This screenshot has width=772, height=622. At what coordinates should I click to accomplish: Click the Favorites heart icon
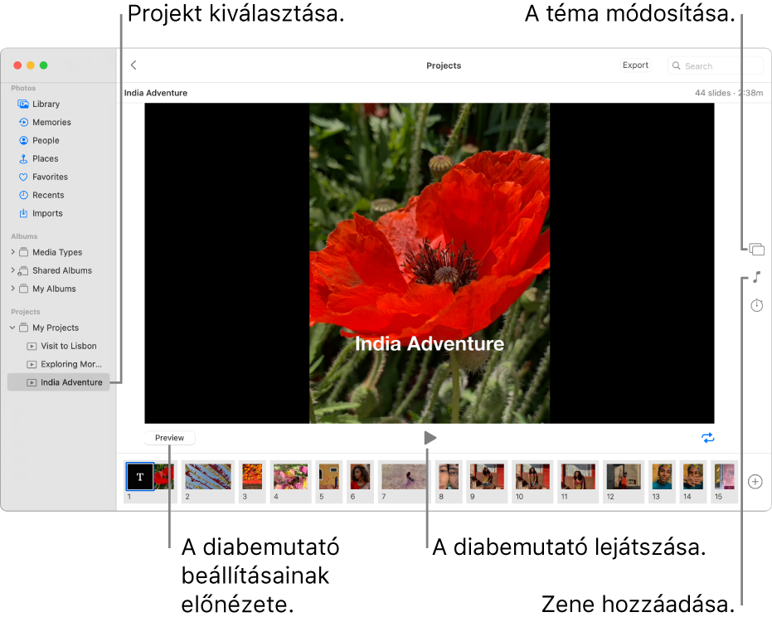[23, 177]
